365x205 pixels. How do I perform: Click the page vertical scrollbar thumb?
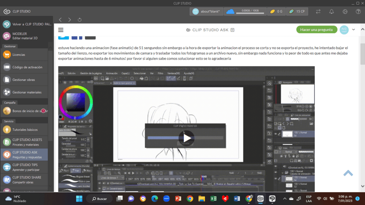tap(362, 54)
